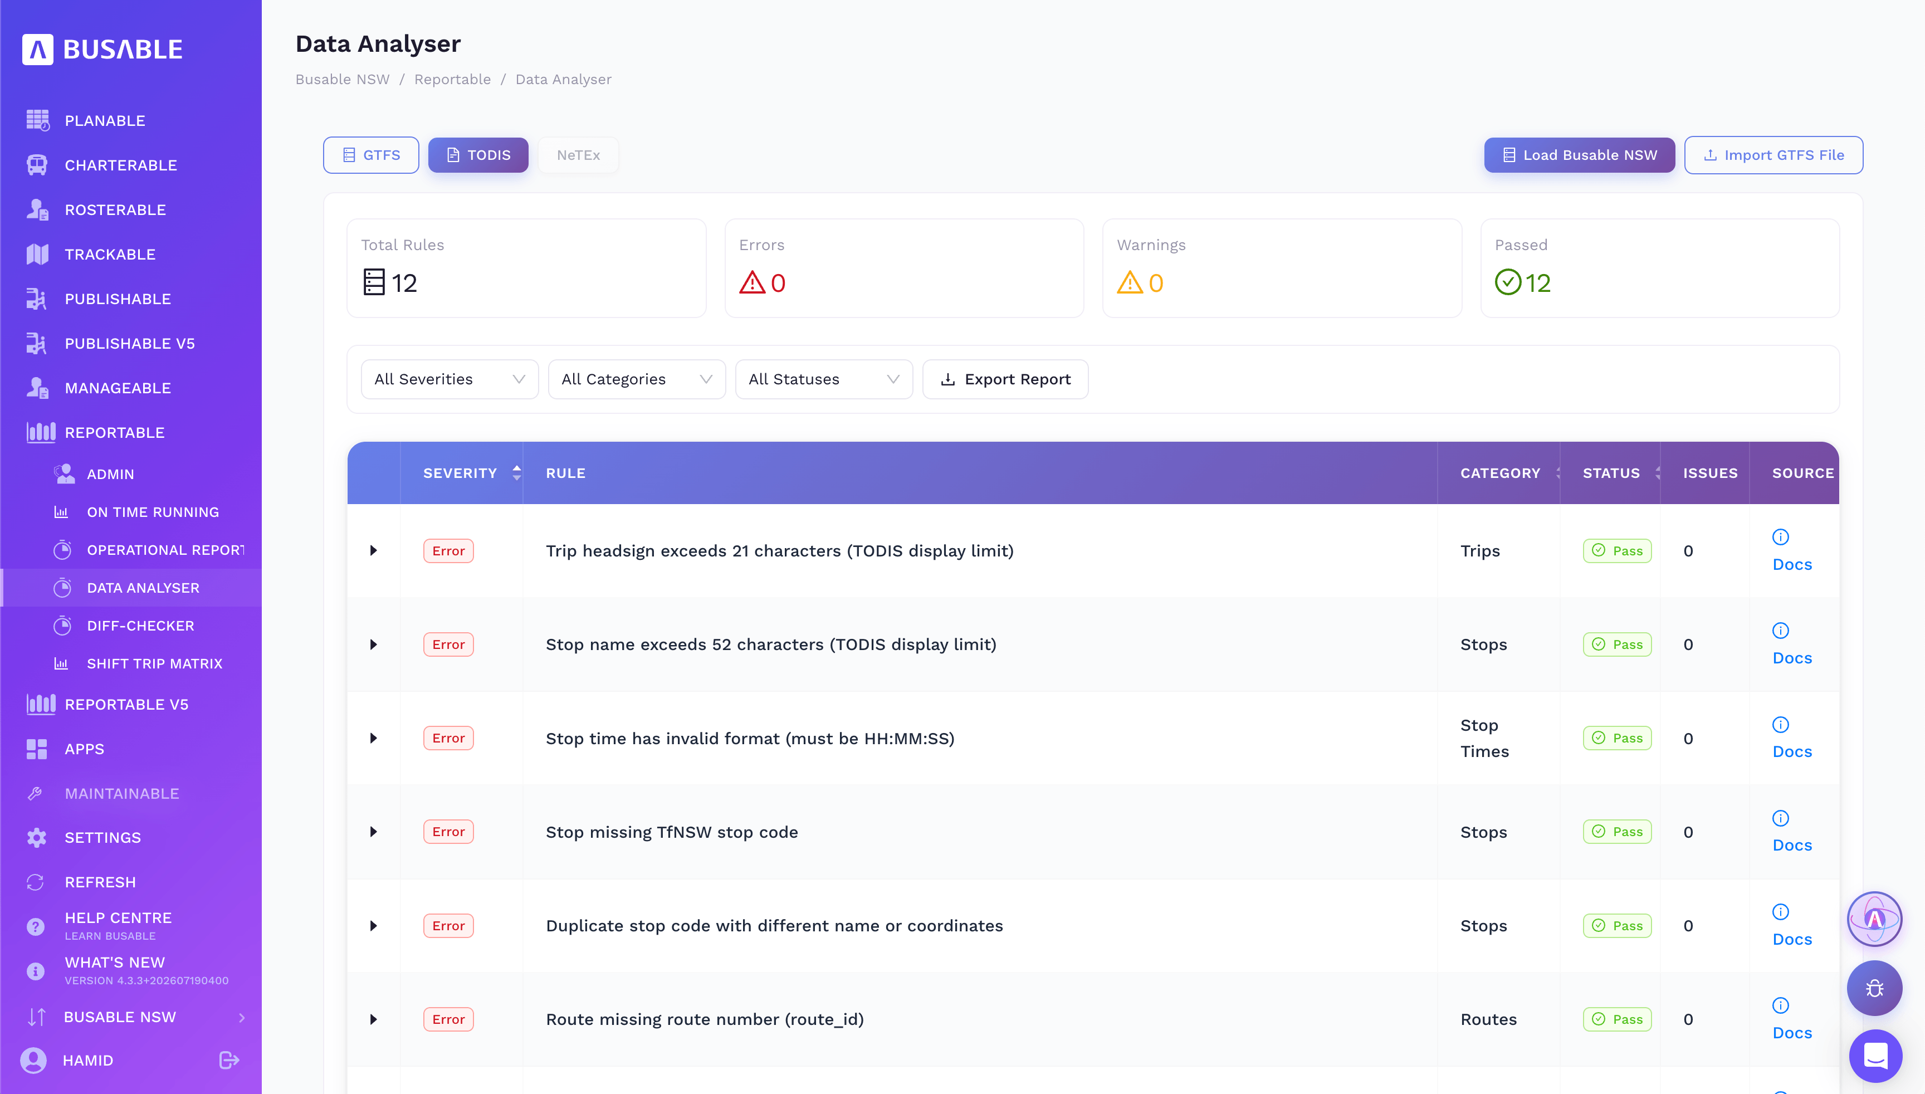Open the All Severities dropdown

[x=450, y=379]
